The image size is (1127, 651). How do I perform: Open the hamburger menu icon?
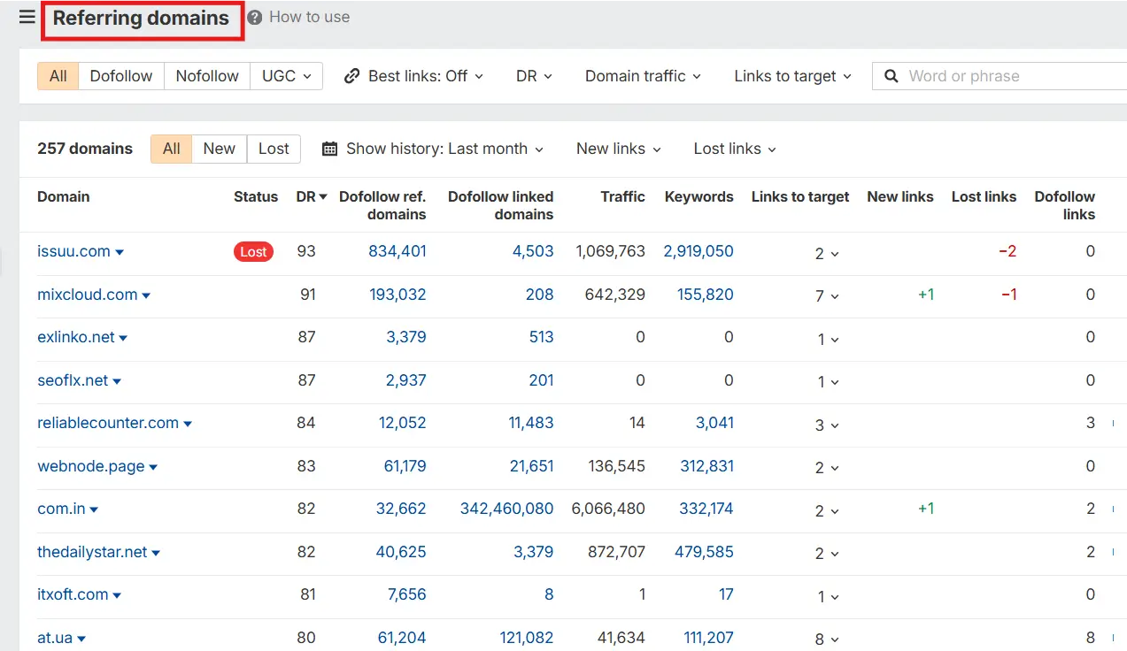point(27,18)
